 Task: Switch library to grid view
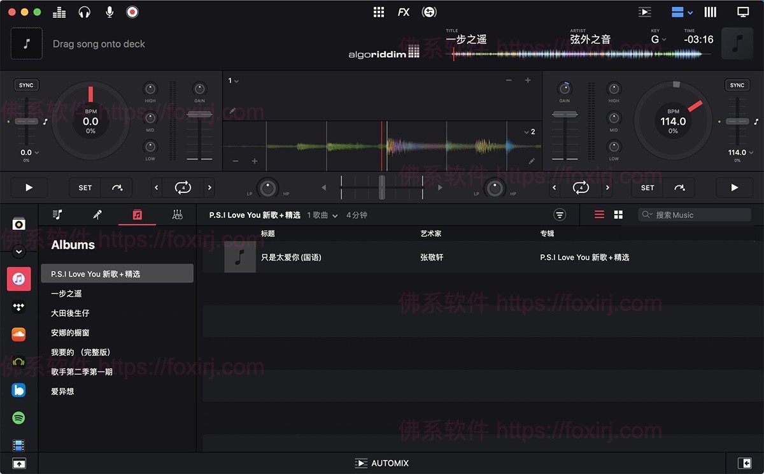point(619,215)
